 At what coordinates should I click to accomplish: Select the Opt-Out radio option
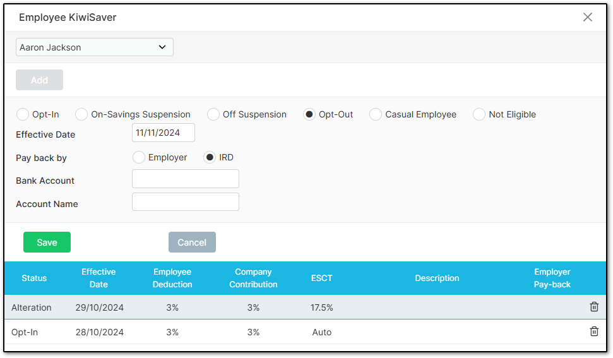click(309, 114)
